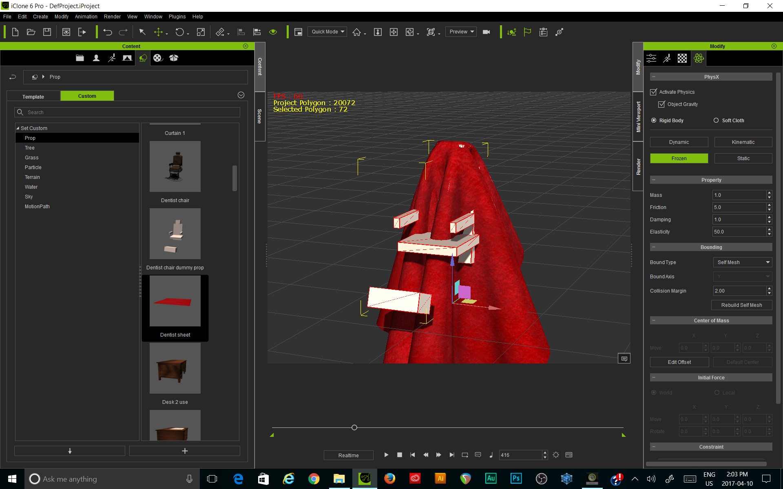Open the sliders Attribute tab in Modify
The height and width of the screenshot is (489, 783).
click(651, 58)
